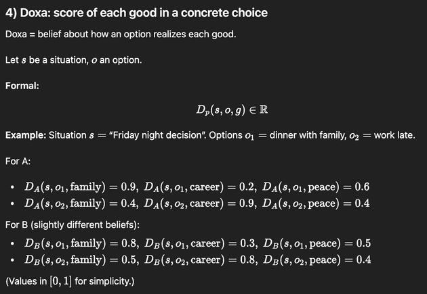The height and width of the screenshot is (294, 427).
Task: Click the D_A o1 career = 0.2 expression
Action: point(200,187)
